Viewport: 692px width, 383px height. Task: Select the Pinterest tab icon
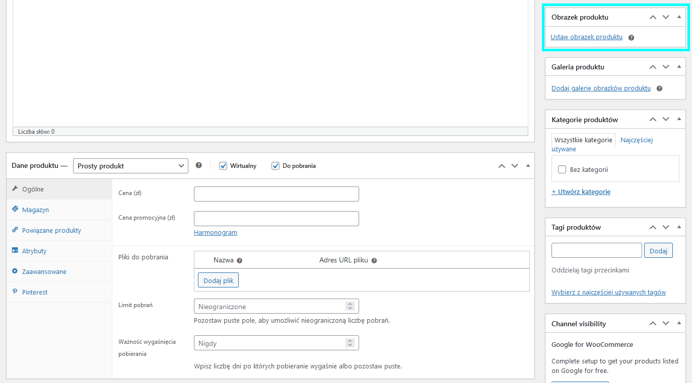(x=15, y=292)
